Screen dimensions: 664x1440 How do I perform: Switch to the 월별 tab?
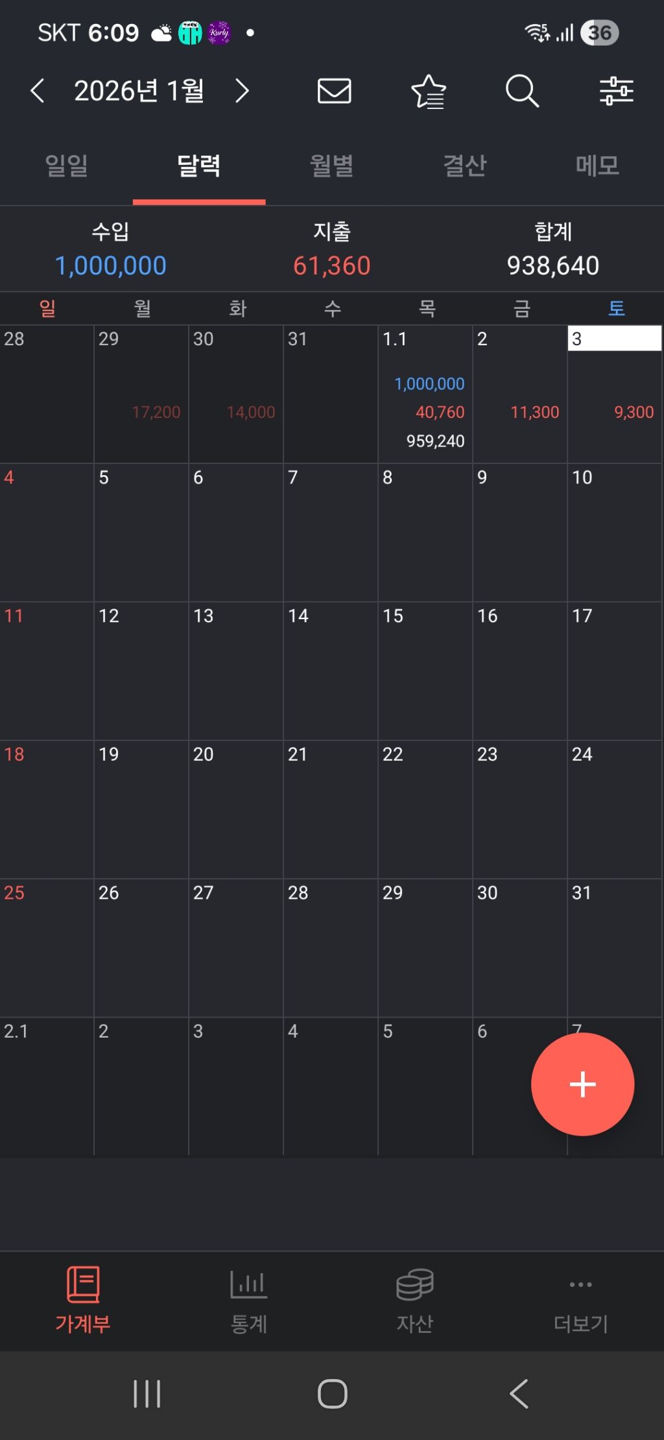tap(332, 165)
